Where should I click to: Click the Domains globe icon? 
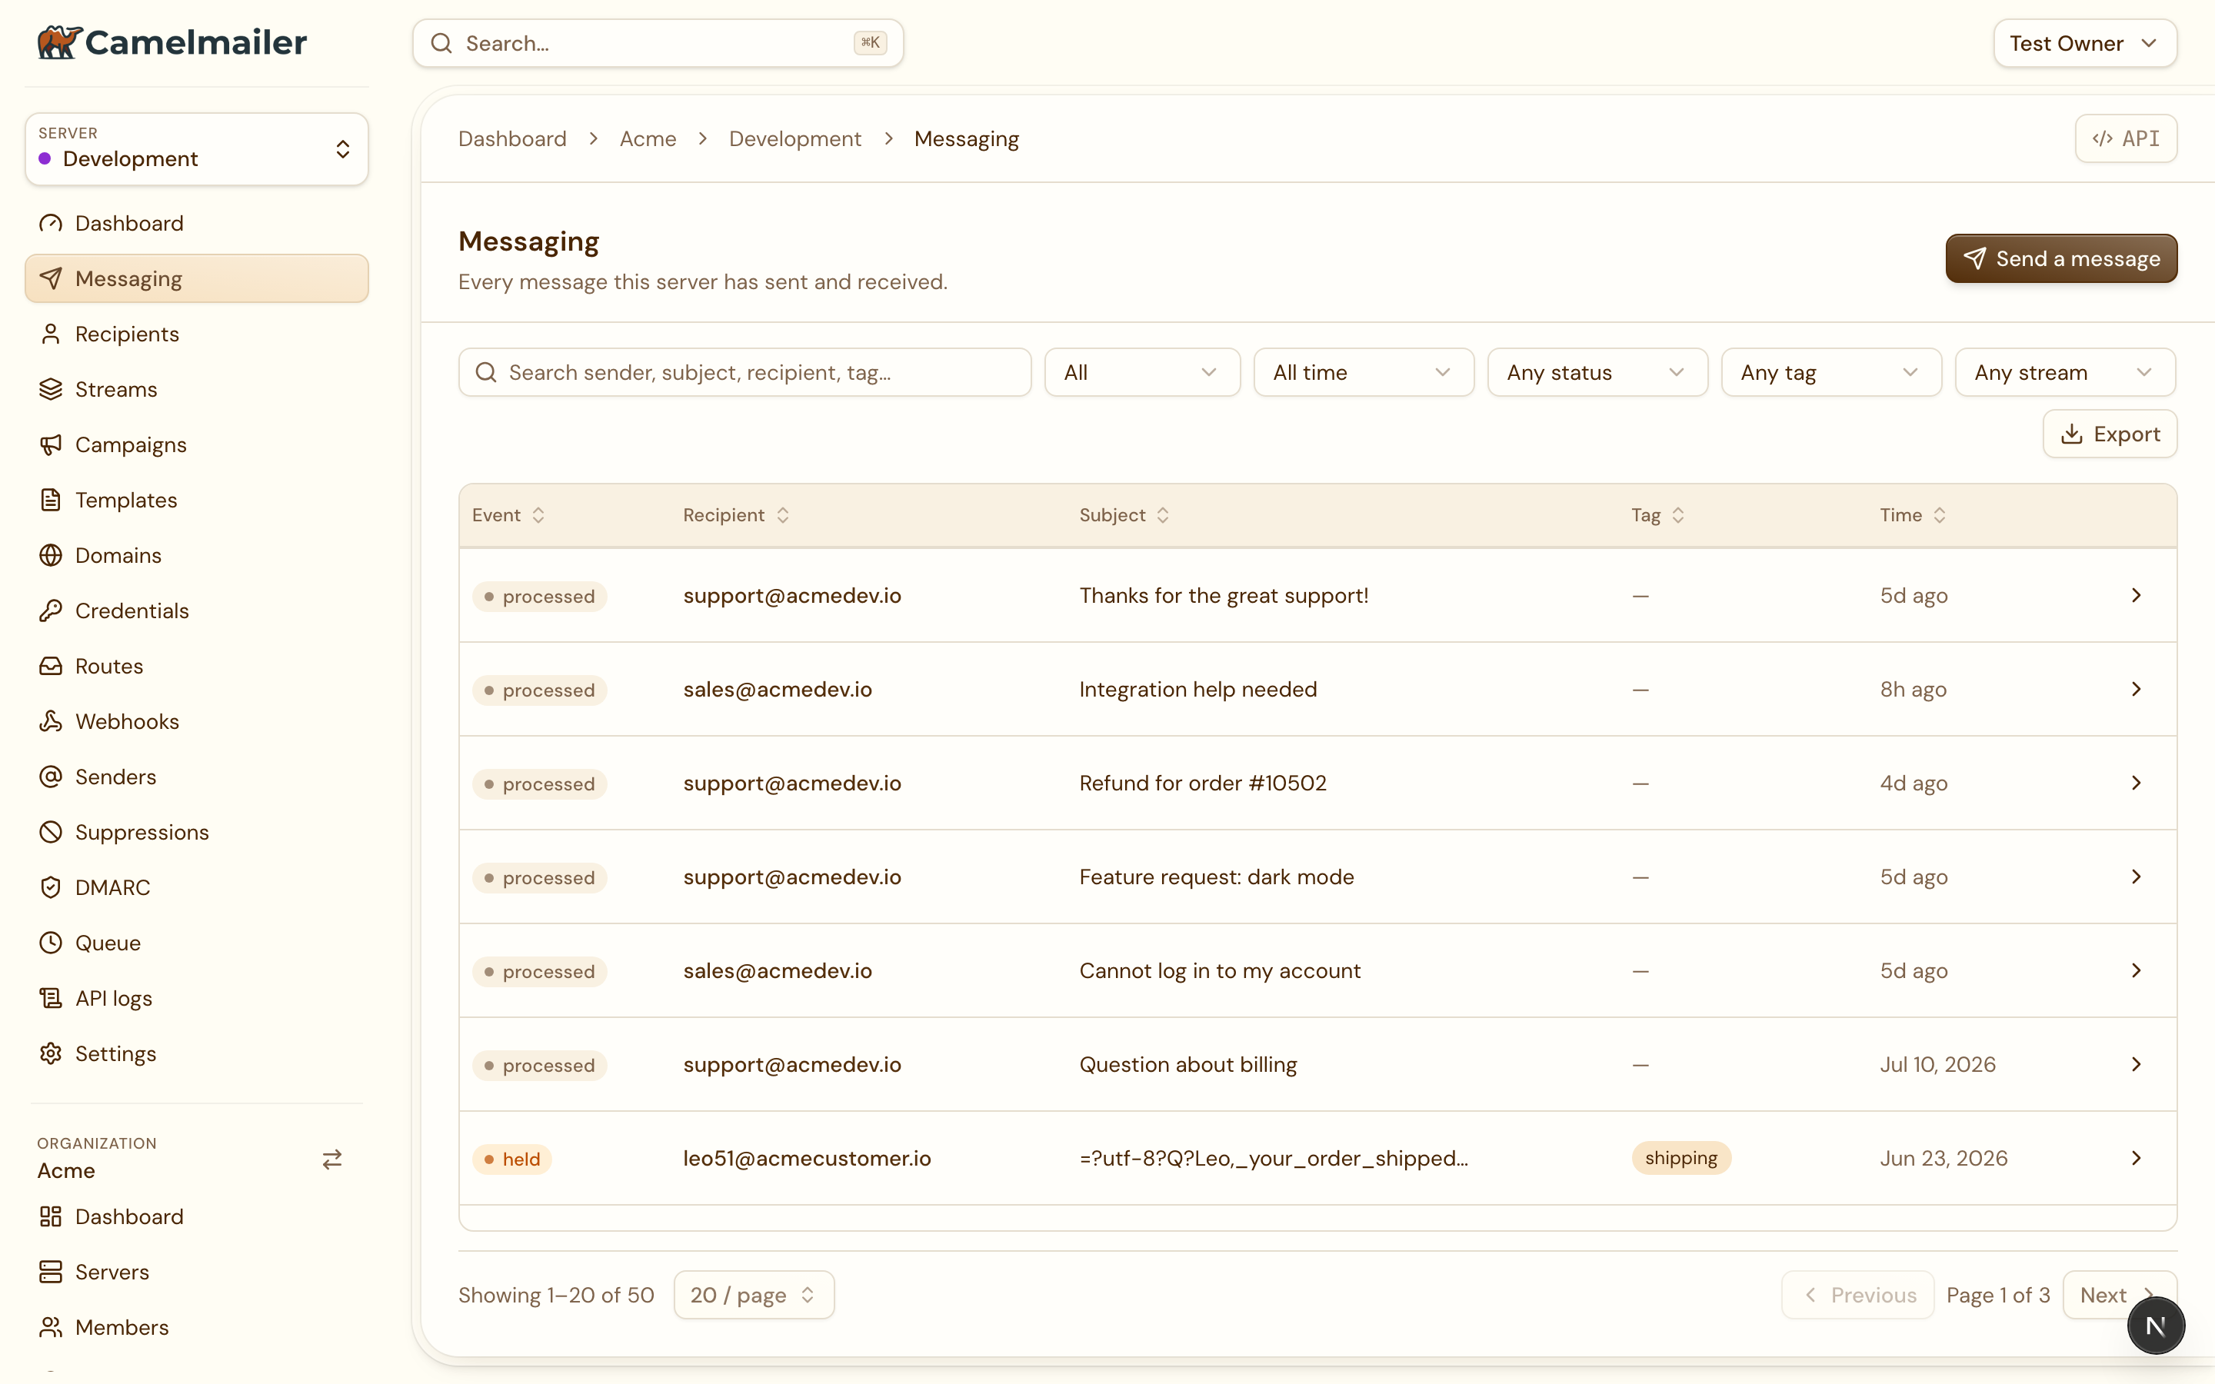pyautogui.click(x=50, y=556)
